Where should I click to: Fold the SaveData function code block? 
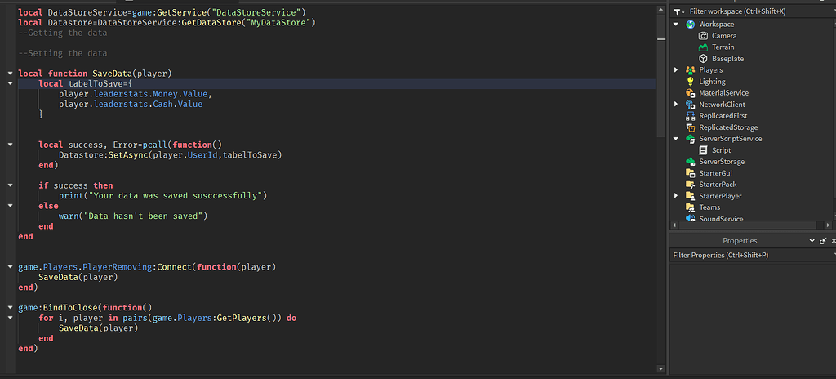tap(10, 74)
